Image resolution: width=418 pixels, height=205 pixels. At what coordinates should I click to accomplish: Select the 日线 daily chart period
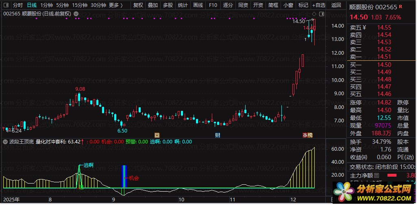tap(32, 5)
